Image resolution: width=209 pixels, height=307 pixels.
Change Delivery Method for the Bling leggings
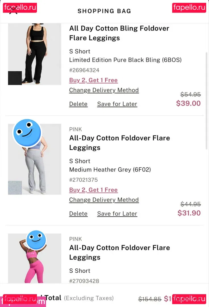[104, 90]
